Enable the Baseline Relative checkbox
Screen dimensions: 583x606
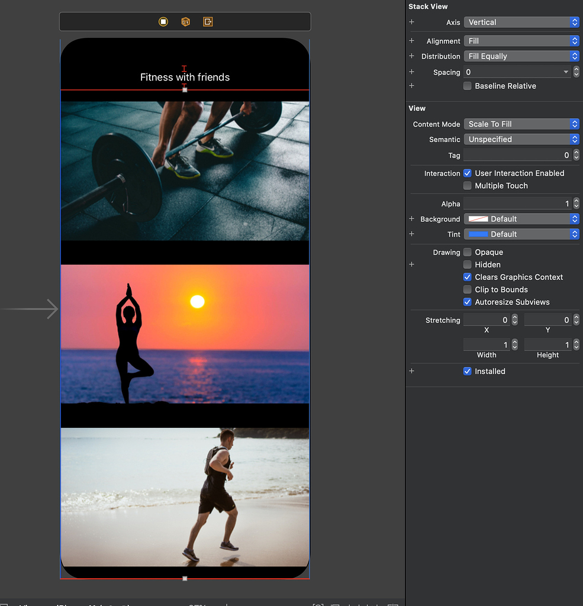(x=468, y=86)
